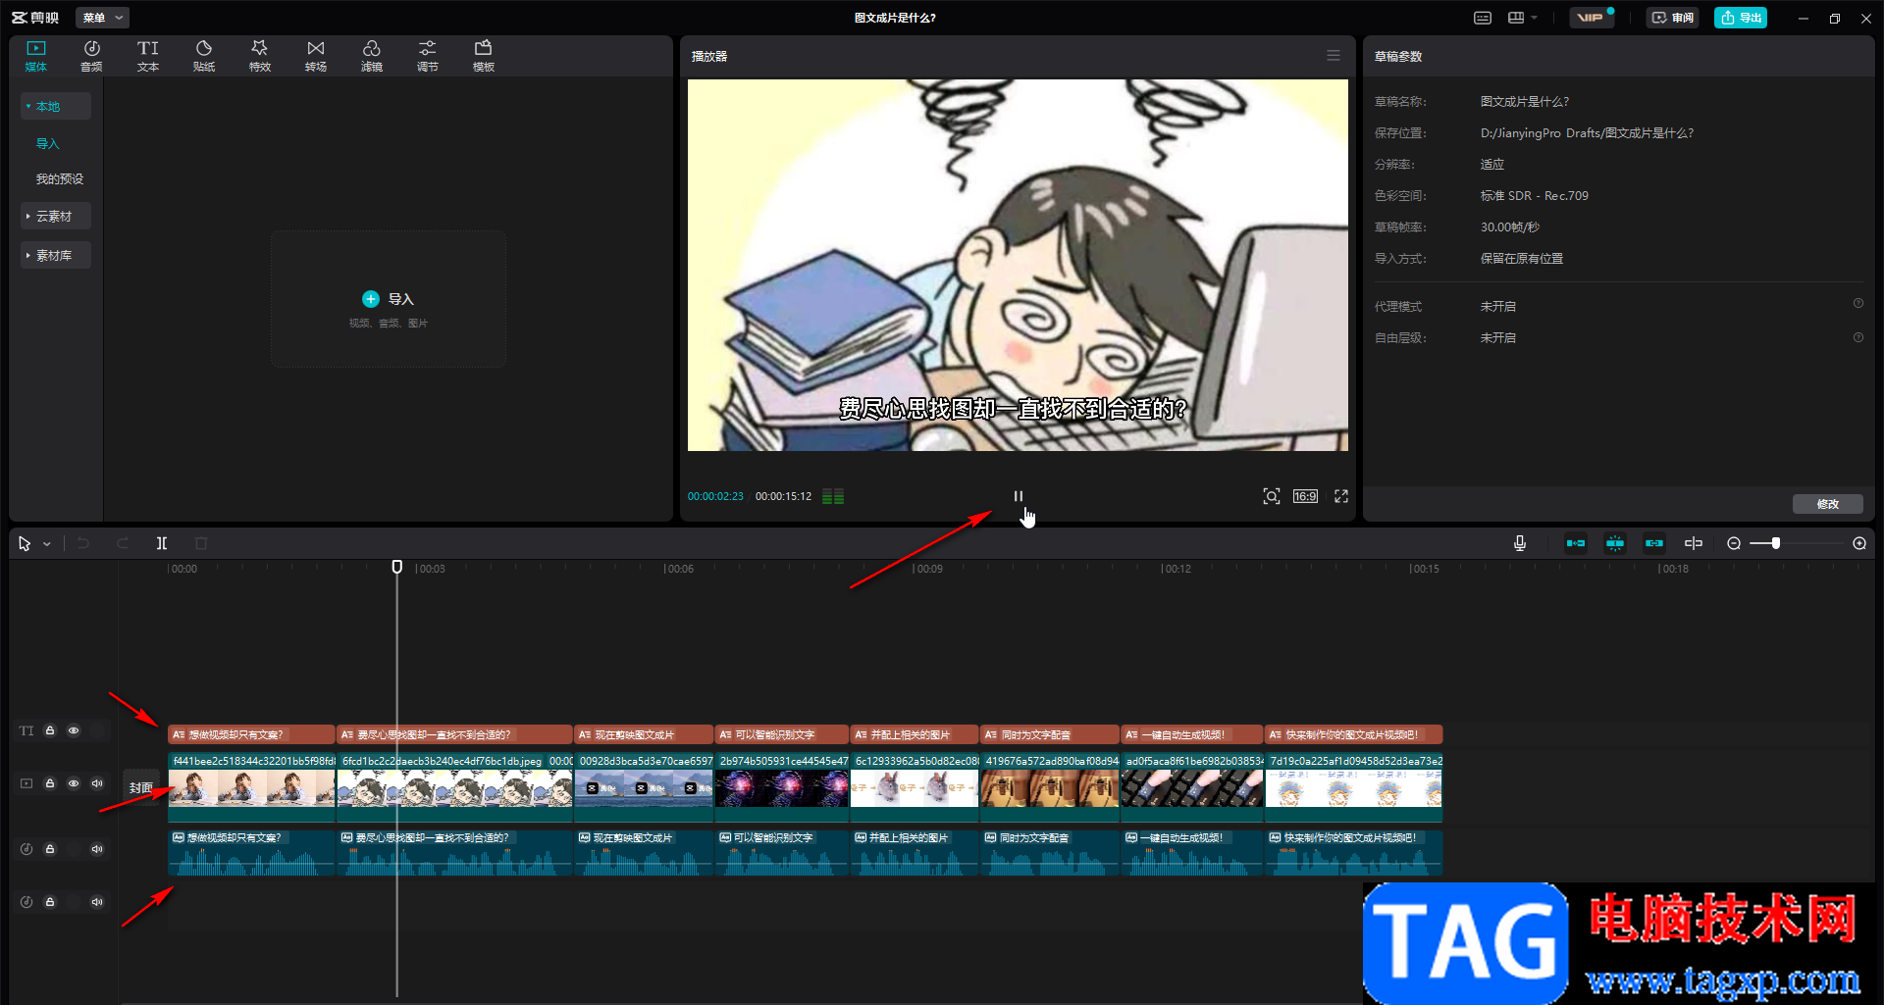The width and height of the screenshot is (1884, 1005).
Task: Click the player focus/zoom-fit icon
Action: [x=1272, y=496]
